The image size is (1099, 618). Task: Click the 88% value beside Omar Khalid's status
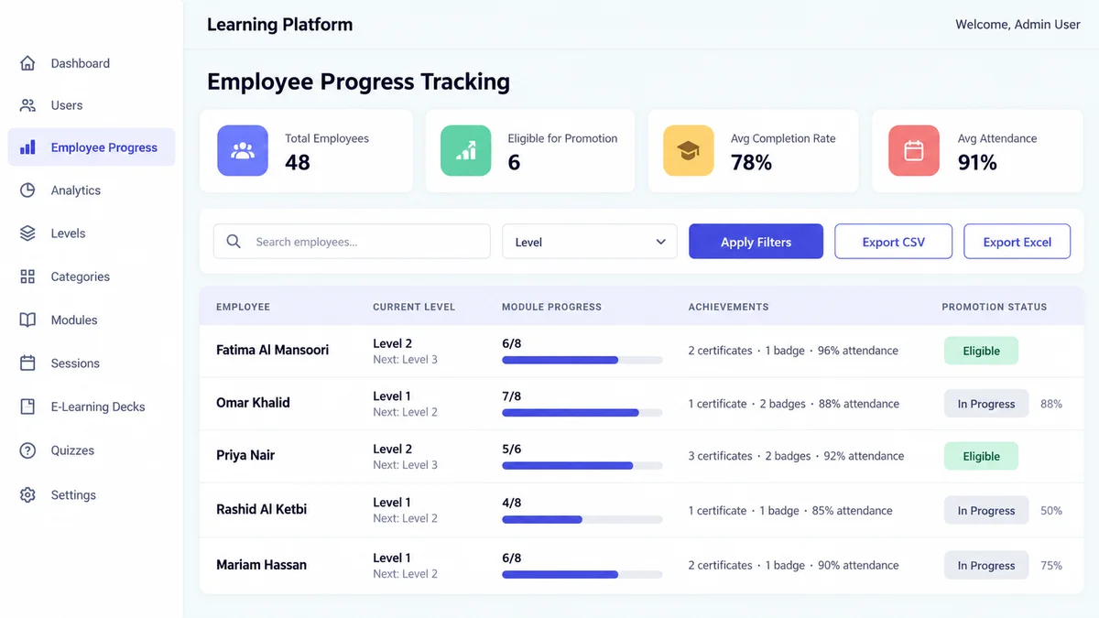[1051, 404]
